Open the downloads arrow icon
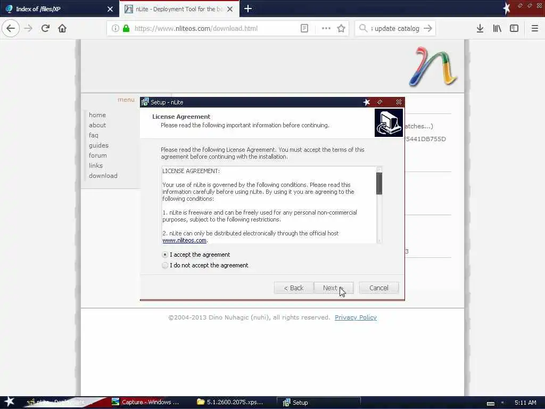The height and width of the screenshot is (409, 545). point(480,28)
